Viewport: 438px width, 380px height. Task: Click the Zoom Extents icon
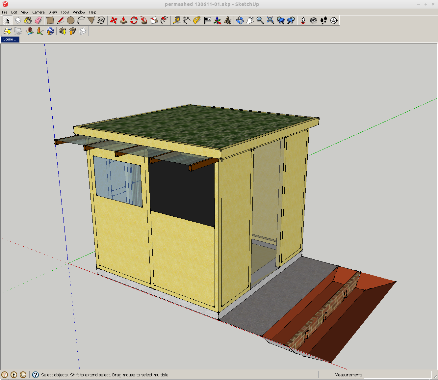[x=270, y=20]
